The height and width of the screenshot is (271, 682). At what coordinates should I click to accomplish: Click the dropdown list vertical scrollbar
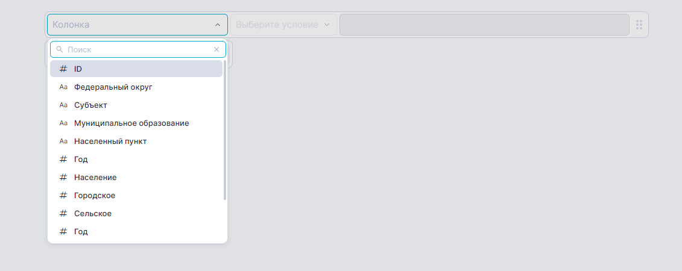(225, 129)
